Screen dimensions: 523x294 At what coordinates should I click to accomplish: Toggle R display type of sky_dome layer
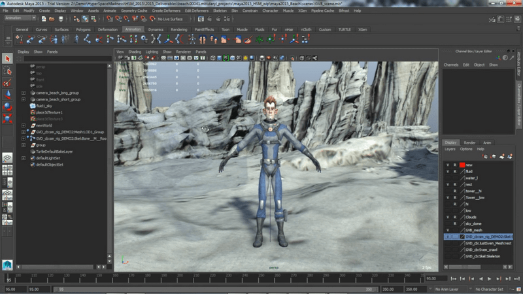pyautogui.click(x=455, y=223)
